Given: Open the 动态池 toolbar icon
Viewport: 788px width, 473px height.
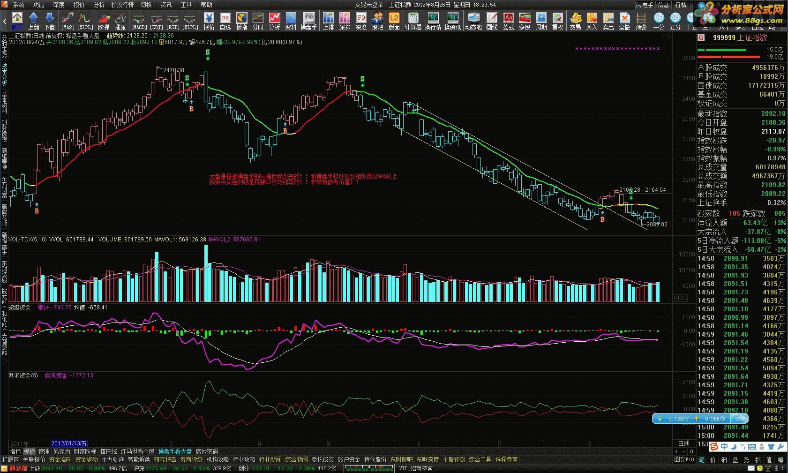Looking at the screenshot, I should pyautogui.click(x=473, y=21).
